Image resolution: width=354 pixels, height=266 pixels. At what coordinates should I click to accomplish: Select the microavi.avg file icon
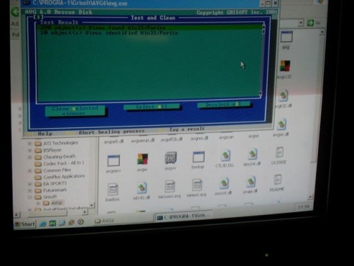(x=170, y=186)
